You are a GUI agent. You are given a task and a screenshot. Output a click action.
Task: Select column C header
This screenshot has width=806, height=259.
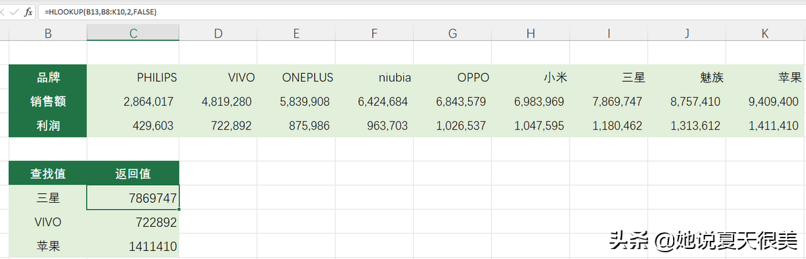(133, 33)
